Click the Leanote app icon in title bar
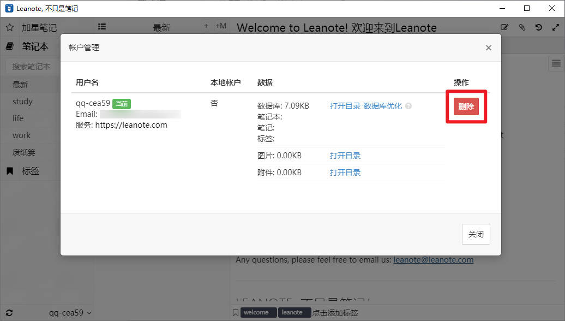Image resolution: width=565 pixels, height=321 pixels. pyautogui.click(x=9, y=8)
